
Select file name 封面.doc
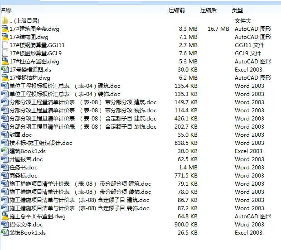click(20, 135)
